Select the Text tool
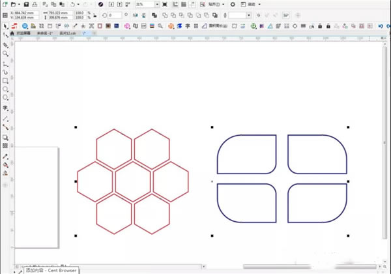 pos(5,108)
